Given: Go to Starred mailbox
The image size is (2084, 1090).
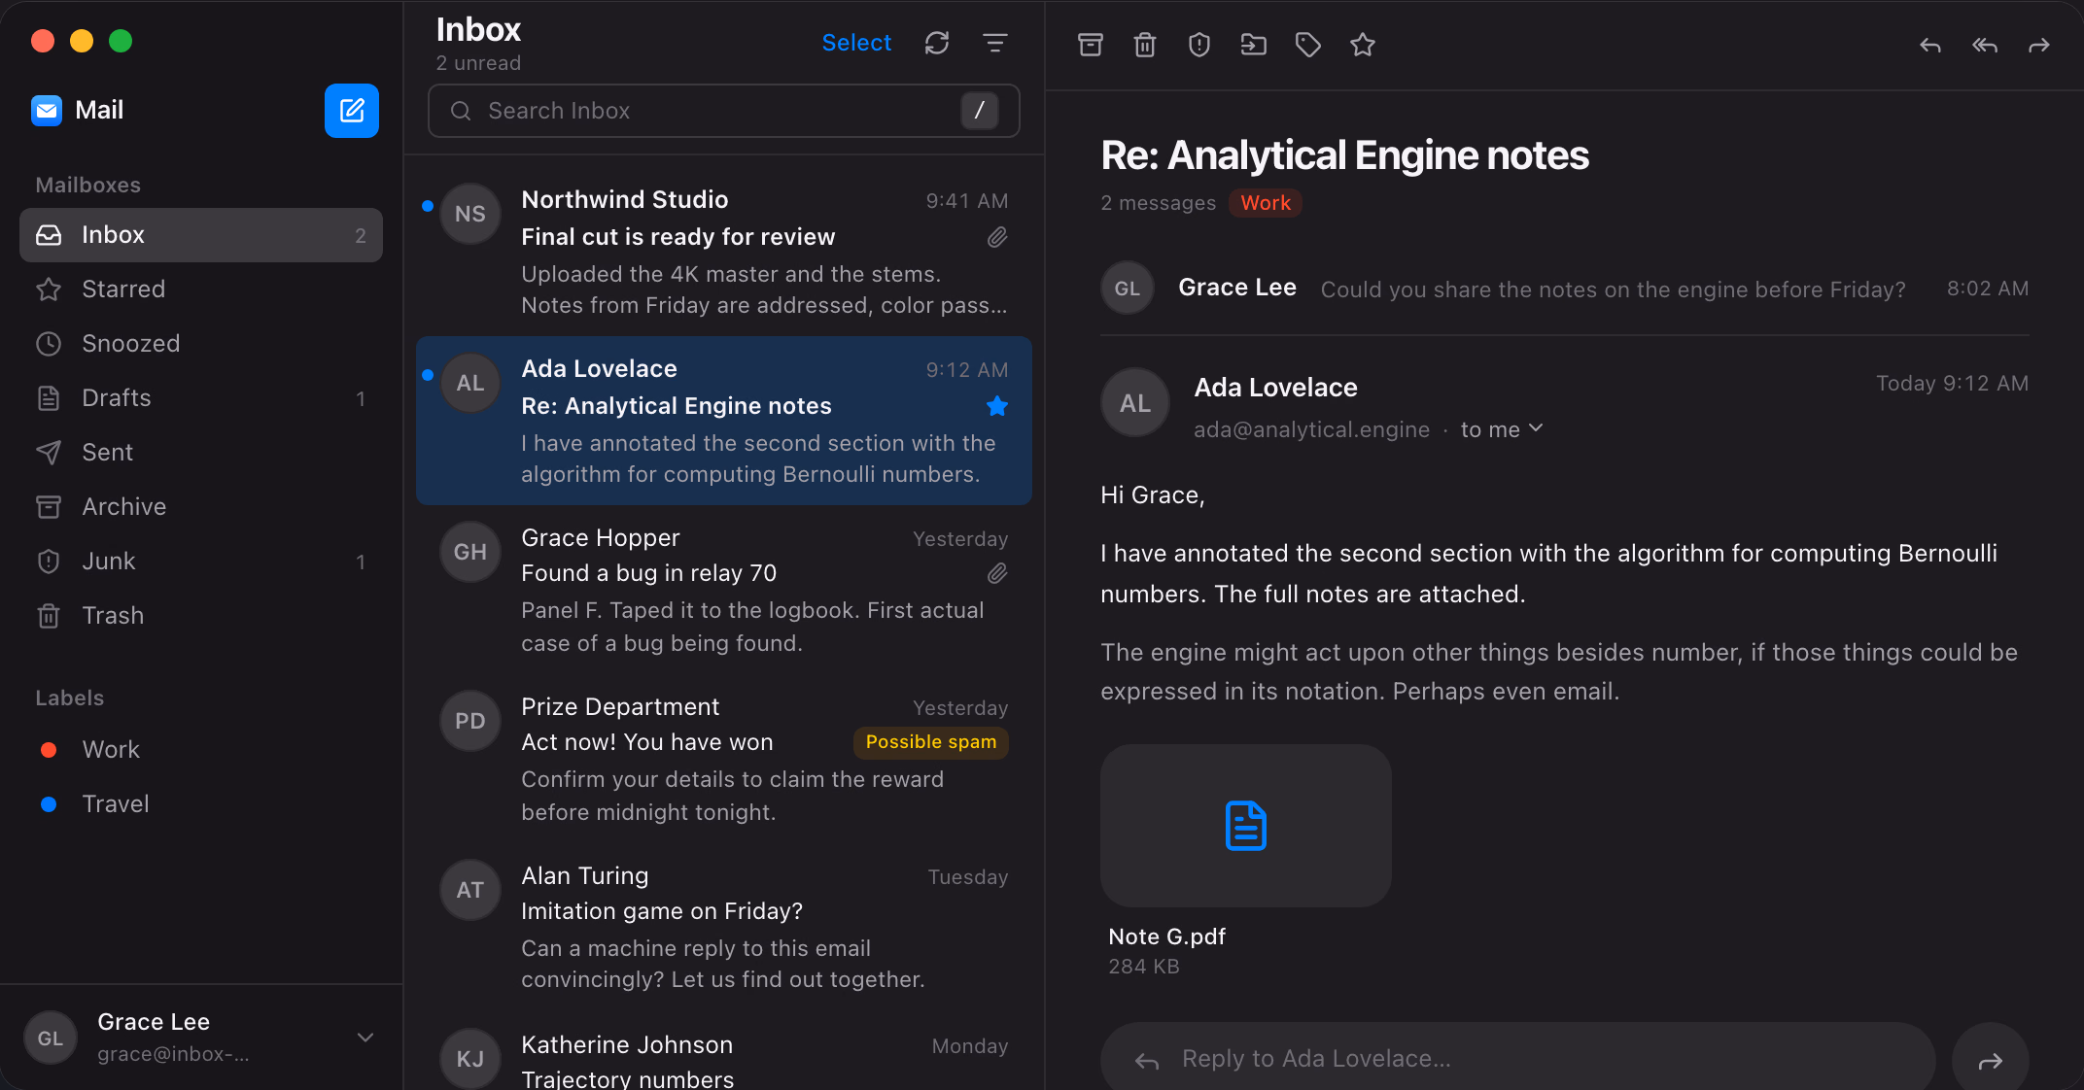Looking at the screenshot, I should click(201, 290).
